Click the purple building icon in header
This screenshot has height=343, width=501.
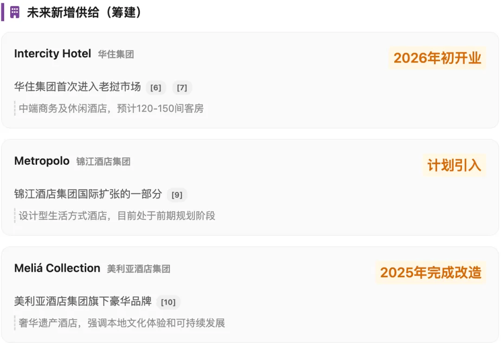[x=15, y=13]
